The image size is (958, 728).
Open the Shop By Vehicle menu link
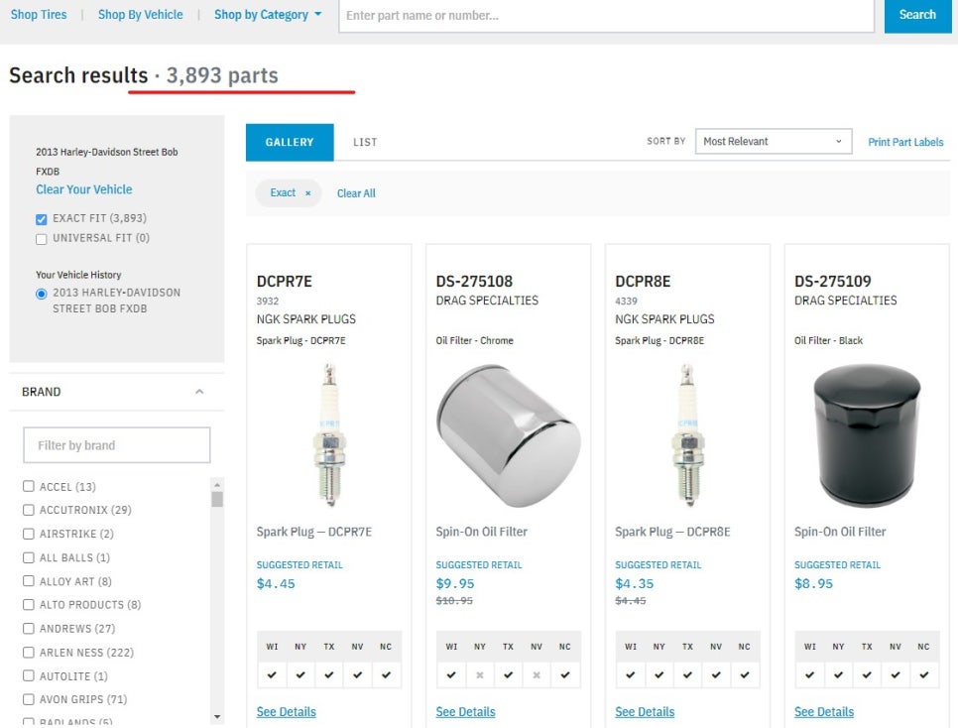(x=141, y=15)
